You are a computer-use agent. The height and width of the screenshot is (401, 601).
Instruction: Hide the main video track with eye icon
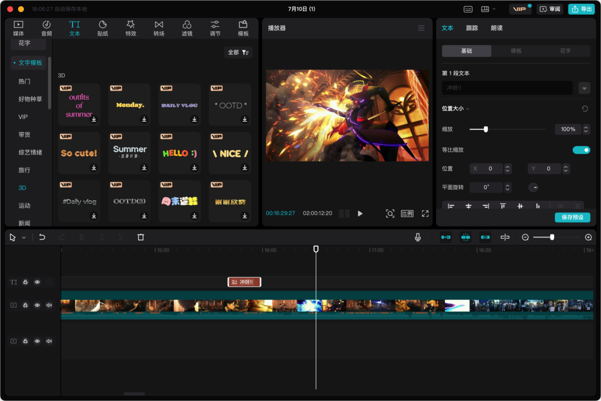coord(37,305)
